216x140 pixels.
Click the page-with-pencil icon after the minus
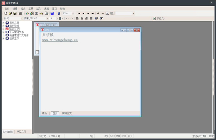(x=107, y=13)
